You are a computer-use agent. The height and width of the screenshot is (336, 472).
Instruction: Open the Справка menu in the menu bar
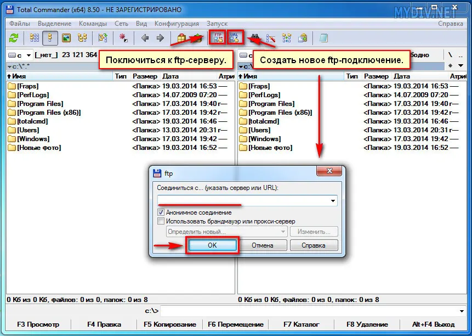tap(450, 24)
